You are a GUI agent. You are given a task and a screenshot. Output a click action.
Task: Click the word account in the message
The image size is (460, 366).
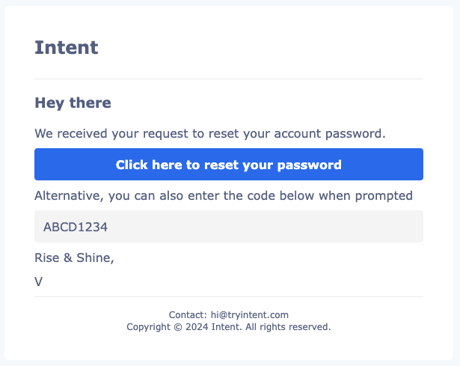(x=298, y=134)
